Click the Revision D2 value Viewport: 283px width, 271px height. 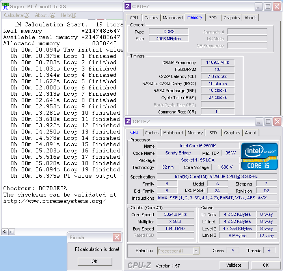coord(266,191)
